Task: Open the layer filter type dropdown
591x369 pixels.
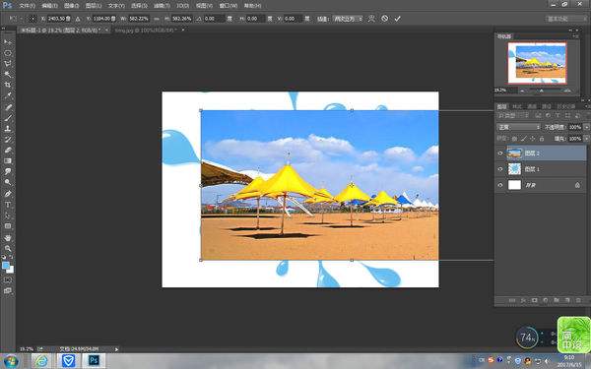Action: [x=514, y=115]
